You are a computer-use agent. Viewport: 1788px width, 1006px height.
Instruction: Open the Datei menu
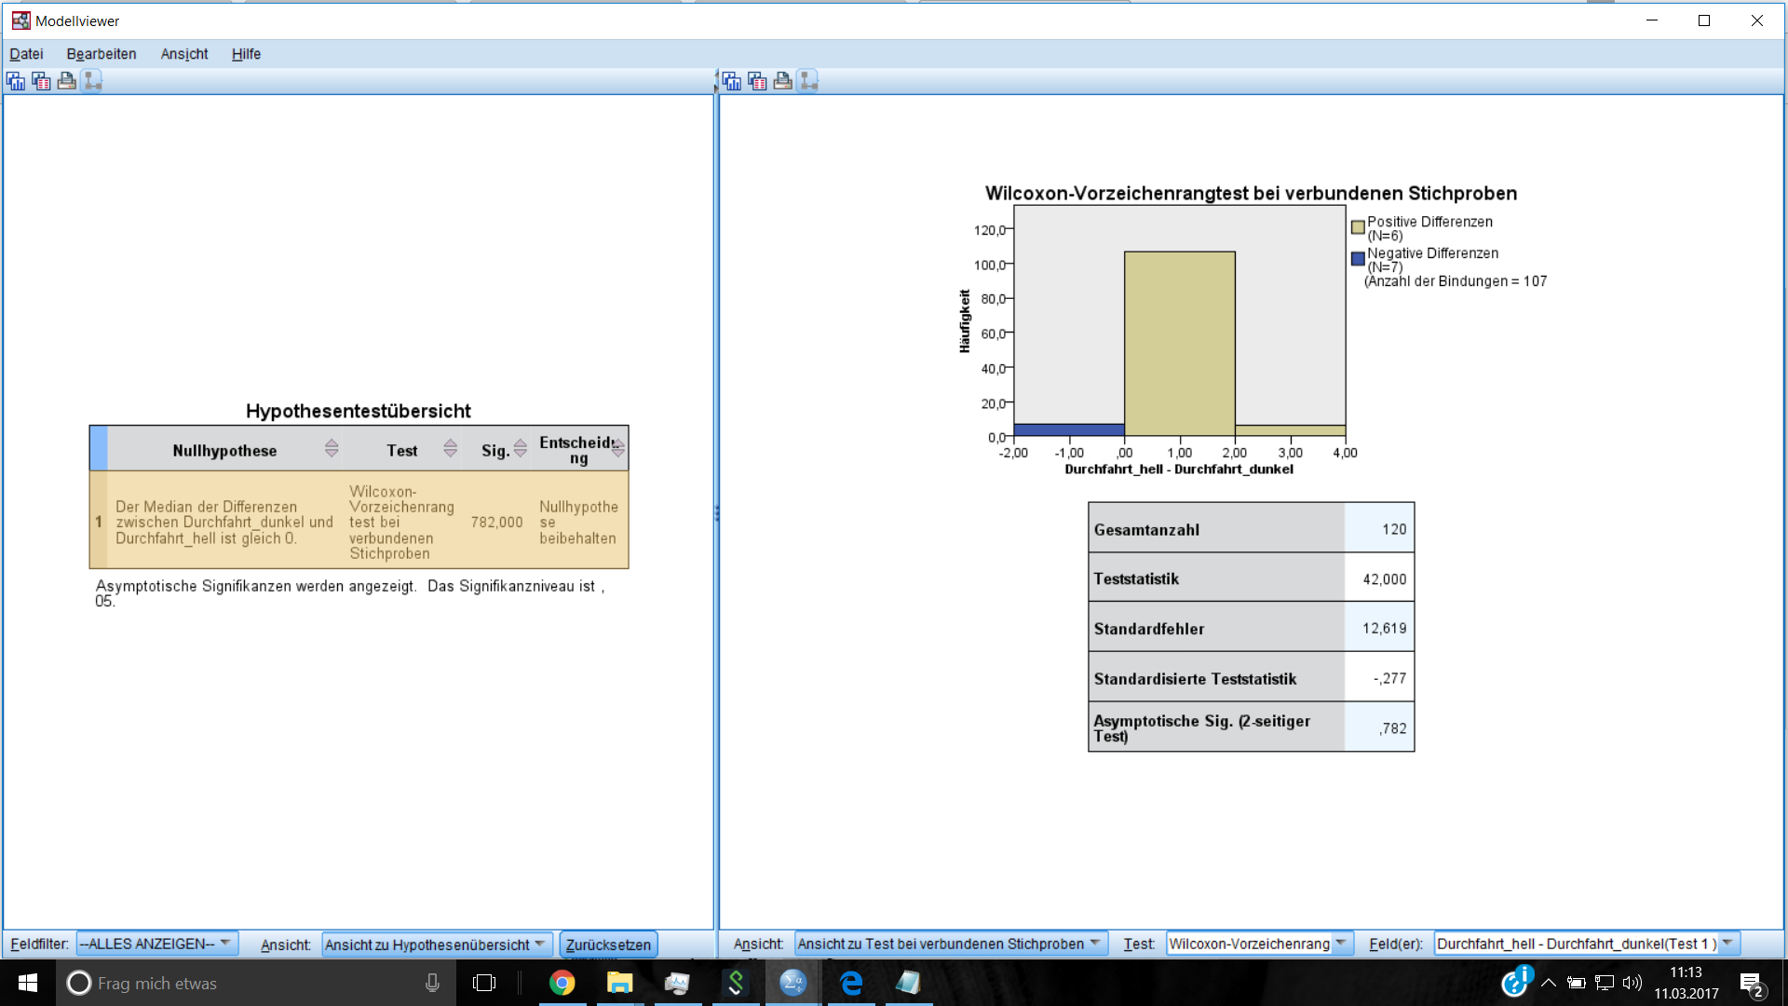[x=26, y=54]
